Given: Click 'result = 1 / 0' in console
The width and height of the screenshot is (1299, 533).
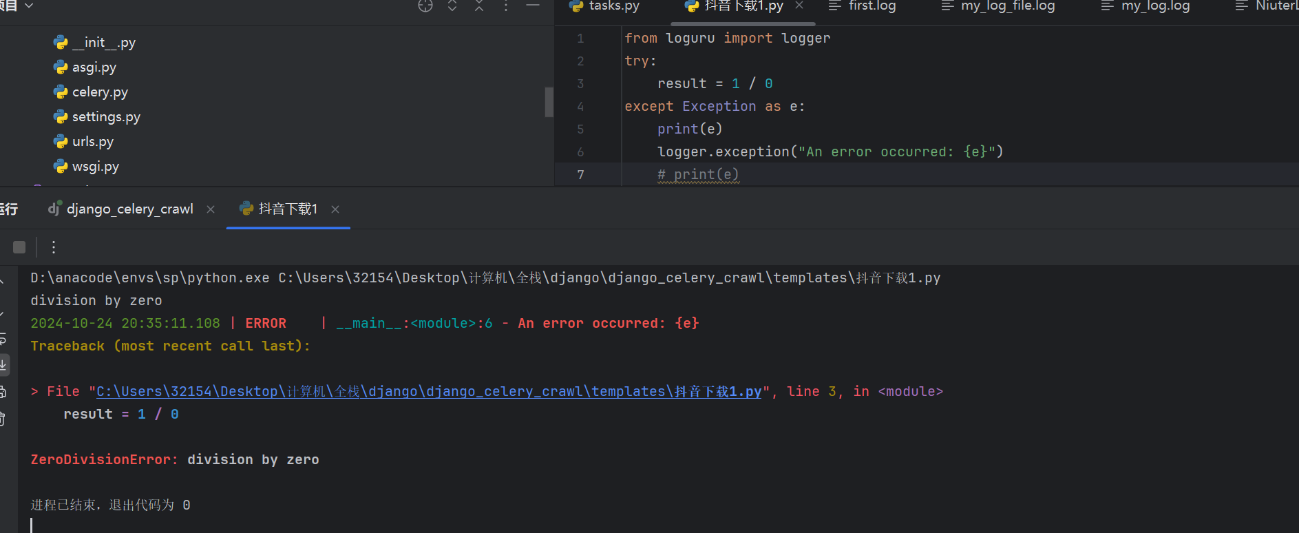Looking at the screenshot, I should point(121,415).
